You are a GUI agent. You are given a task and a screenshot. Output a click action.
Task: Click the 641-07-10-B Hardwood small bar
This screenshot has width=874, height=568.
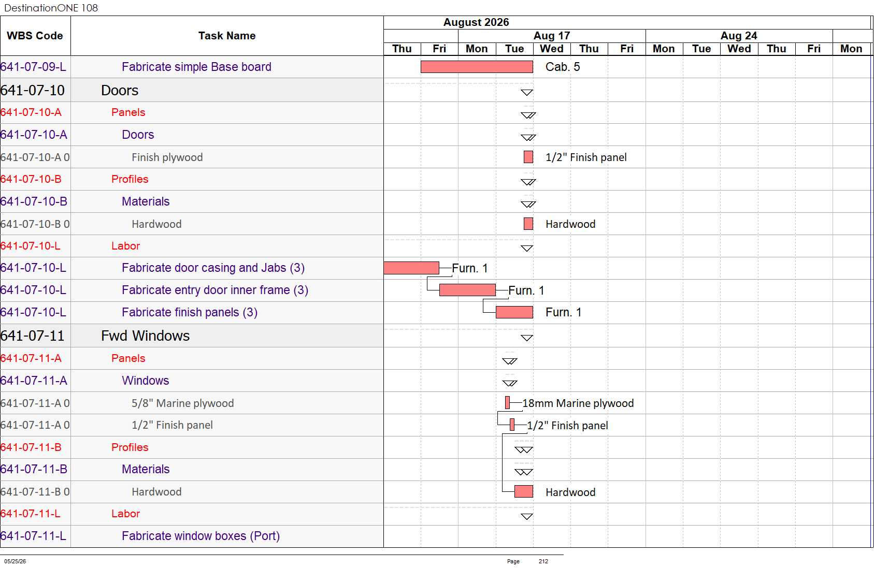pyautogui.click(x=528, y=224)
